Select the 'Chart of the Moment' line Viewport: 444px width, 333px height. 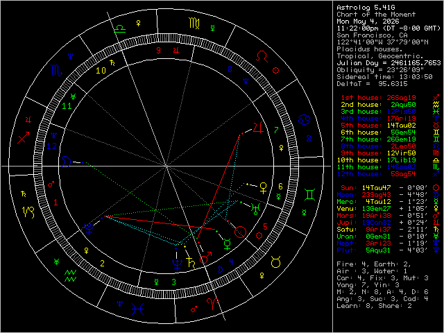pyautogui.click(x=376, y=15)
